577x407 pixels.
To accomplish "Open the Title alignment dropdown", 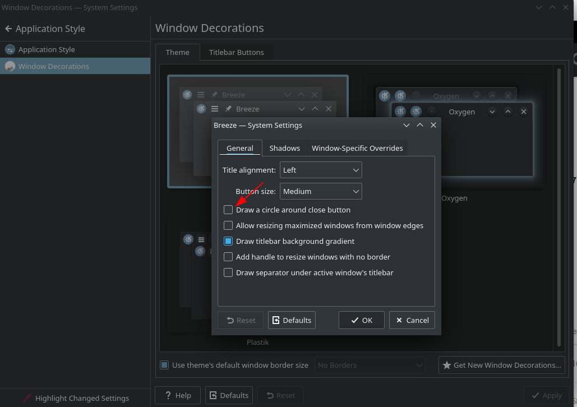I will pos(321,170).
